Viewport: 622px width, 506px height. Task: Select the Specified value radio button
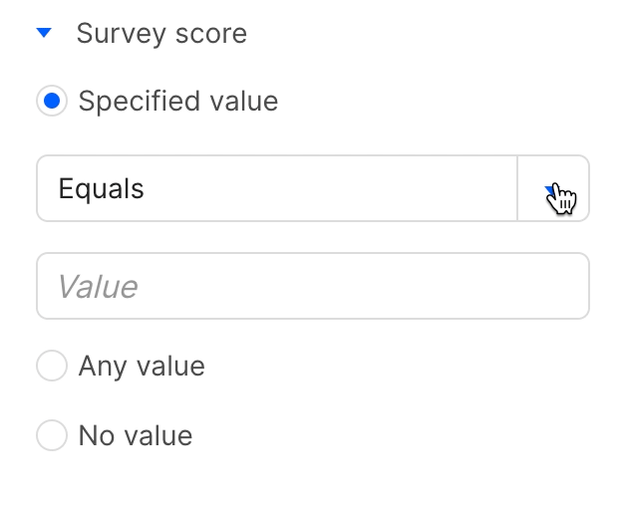click(52, 101)
